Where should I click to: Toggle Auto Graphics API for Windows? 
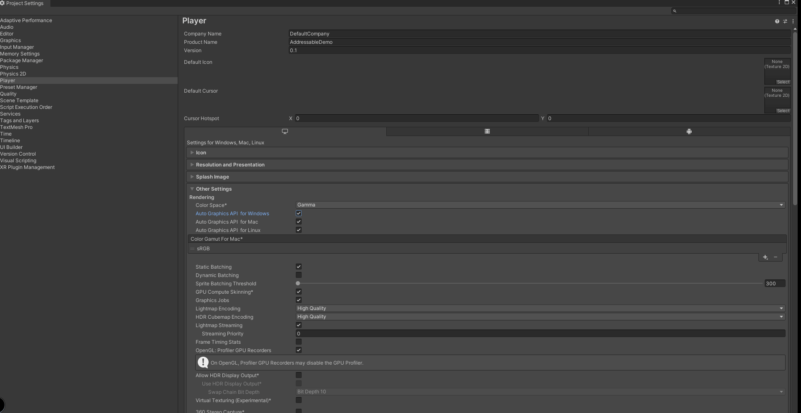(299, 214)
